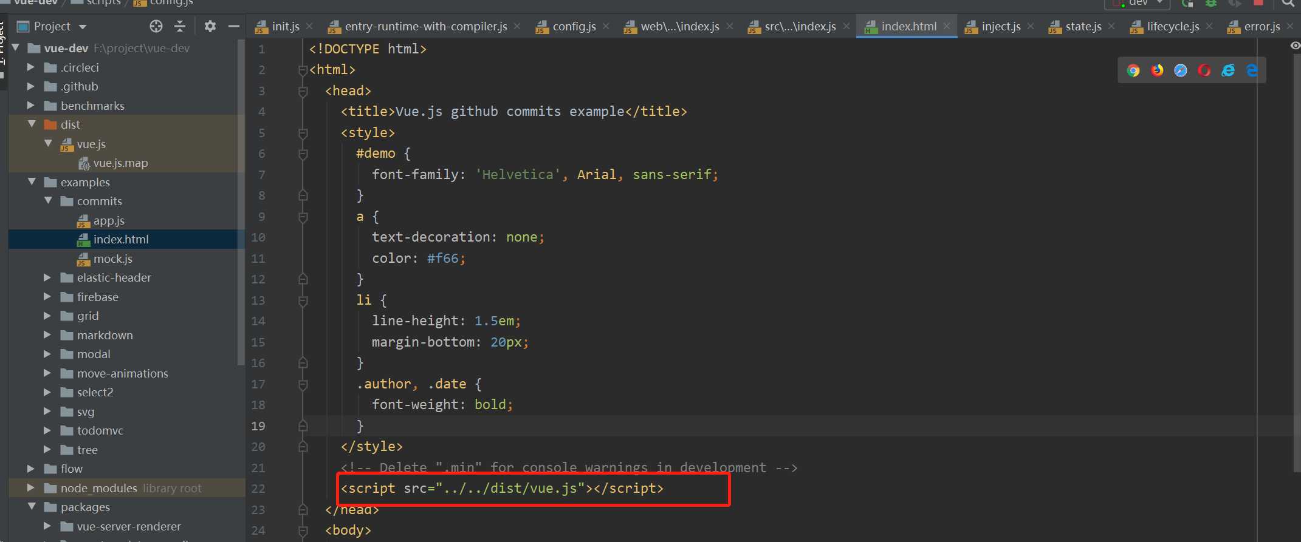Expand the .circleci folder

tap(31, 67)
